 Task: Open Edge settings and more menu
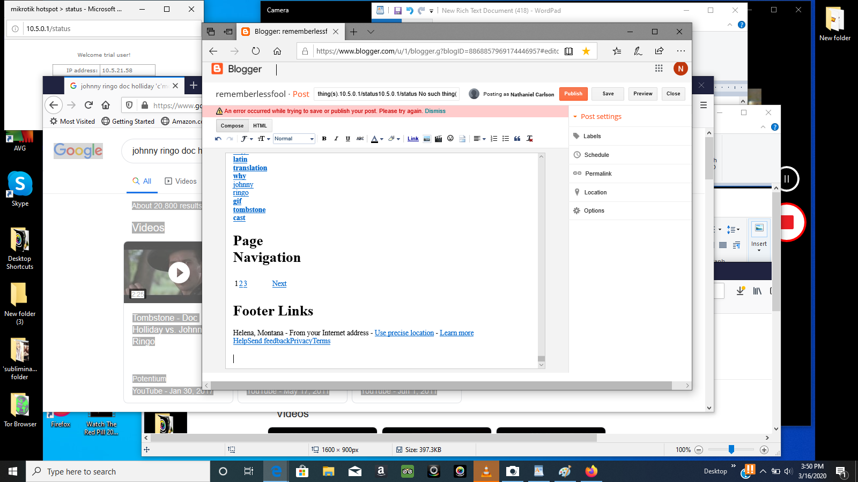click(681, 51)
